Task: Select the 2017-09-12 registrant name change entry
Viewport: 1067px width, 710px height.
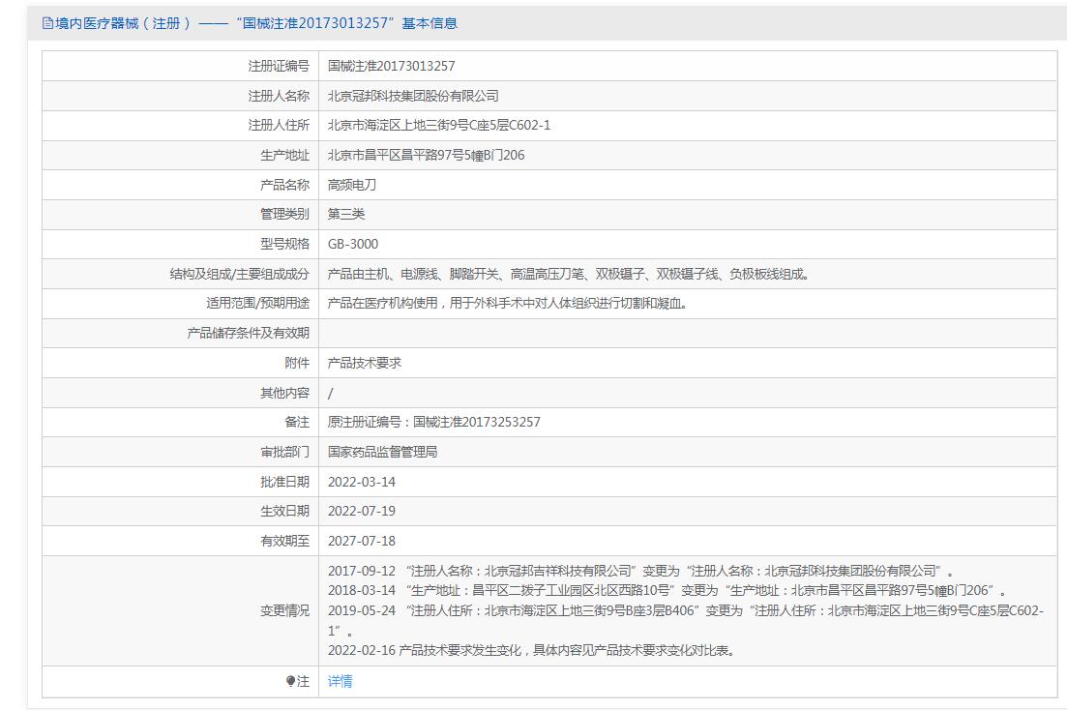Action: 640,571
